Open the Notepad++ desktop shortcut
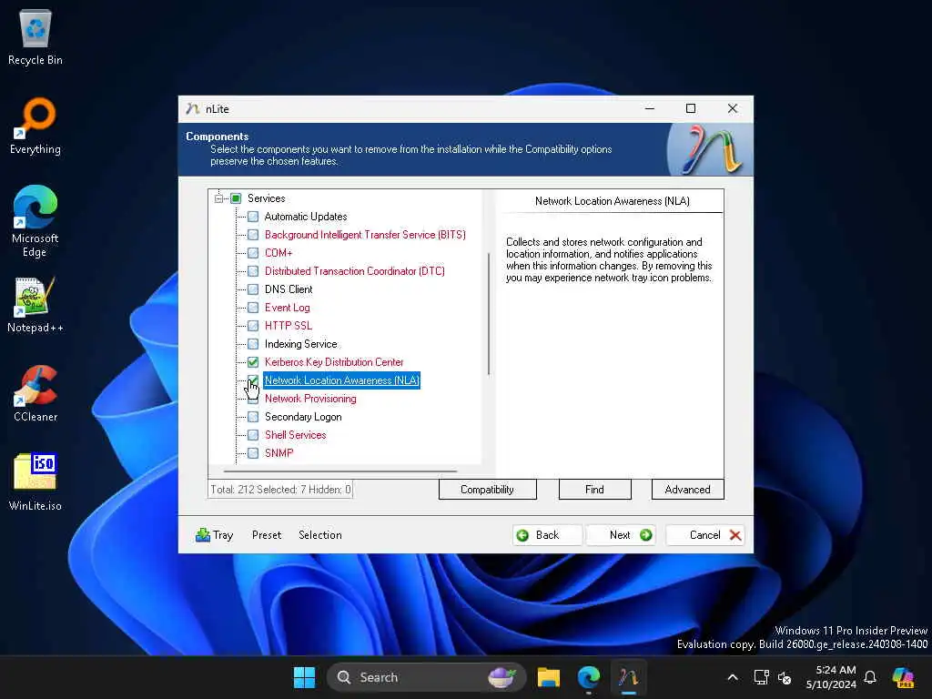 (x=35, y=304)
